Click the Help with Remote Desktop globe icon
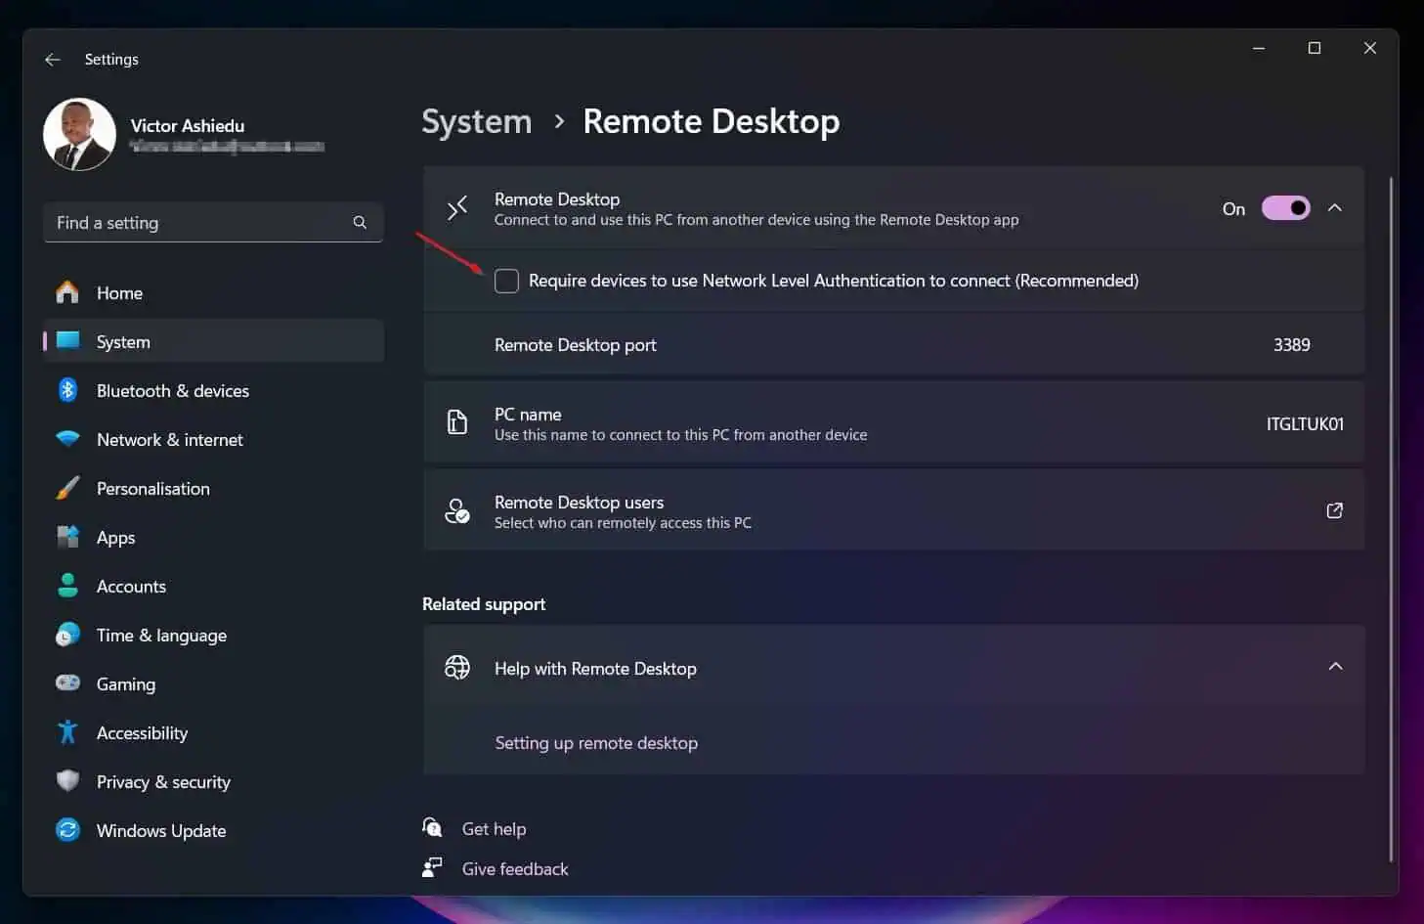1424x924 pixels. [x=457, y=667]
